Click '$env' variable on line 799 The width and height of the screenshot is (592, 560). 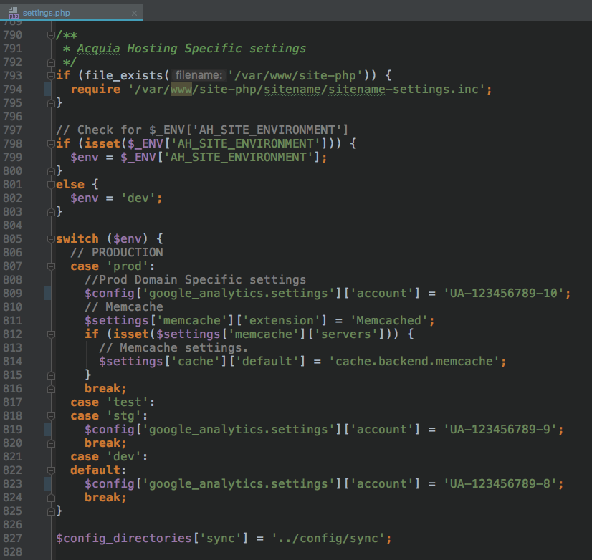(x=84, y=158)
